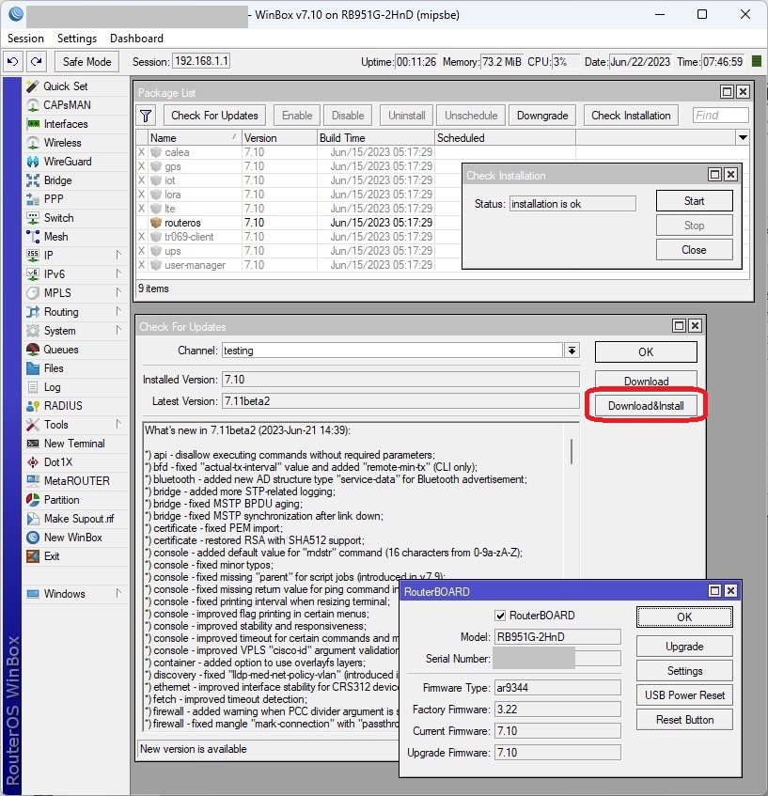Open the Partition menu

pos(61,500)
